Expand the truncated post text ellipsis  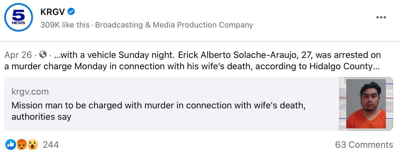click(376, 66)
